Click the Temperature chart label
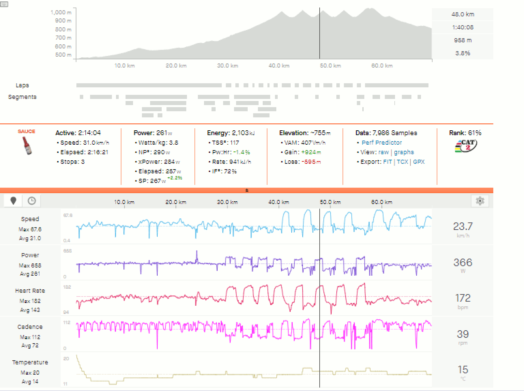Viewport: 524px width, 391px height. [30, 362]
